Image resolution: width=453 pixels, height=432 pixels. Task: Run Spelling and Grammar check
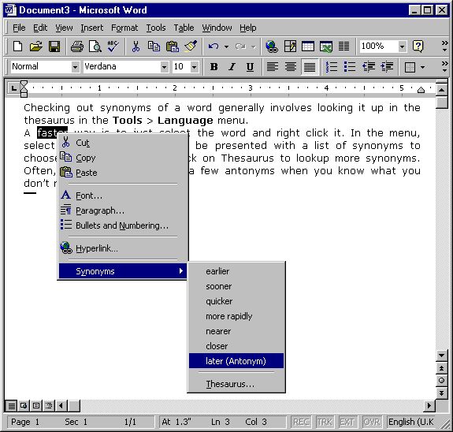pos(113,47)
